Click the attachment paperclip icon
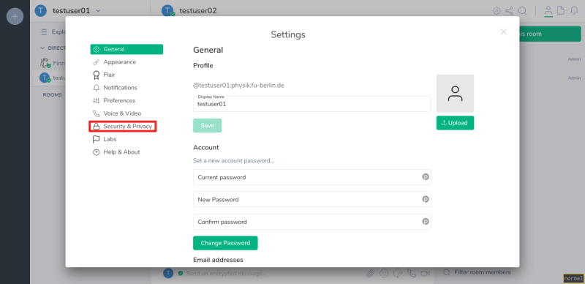 [370, 274]
